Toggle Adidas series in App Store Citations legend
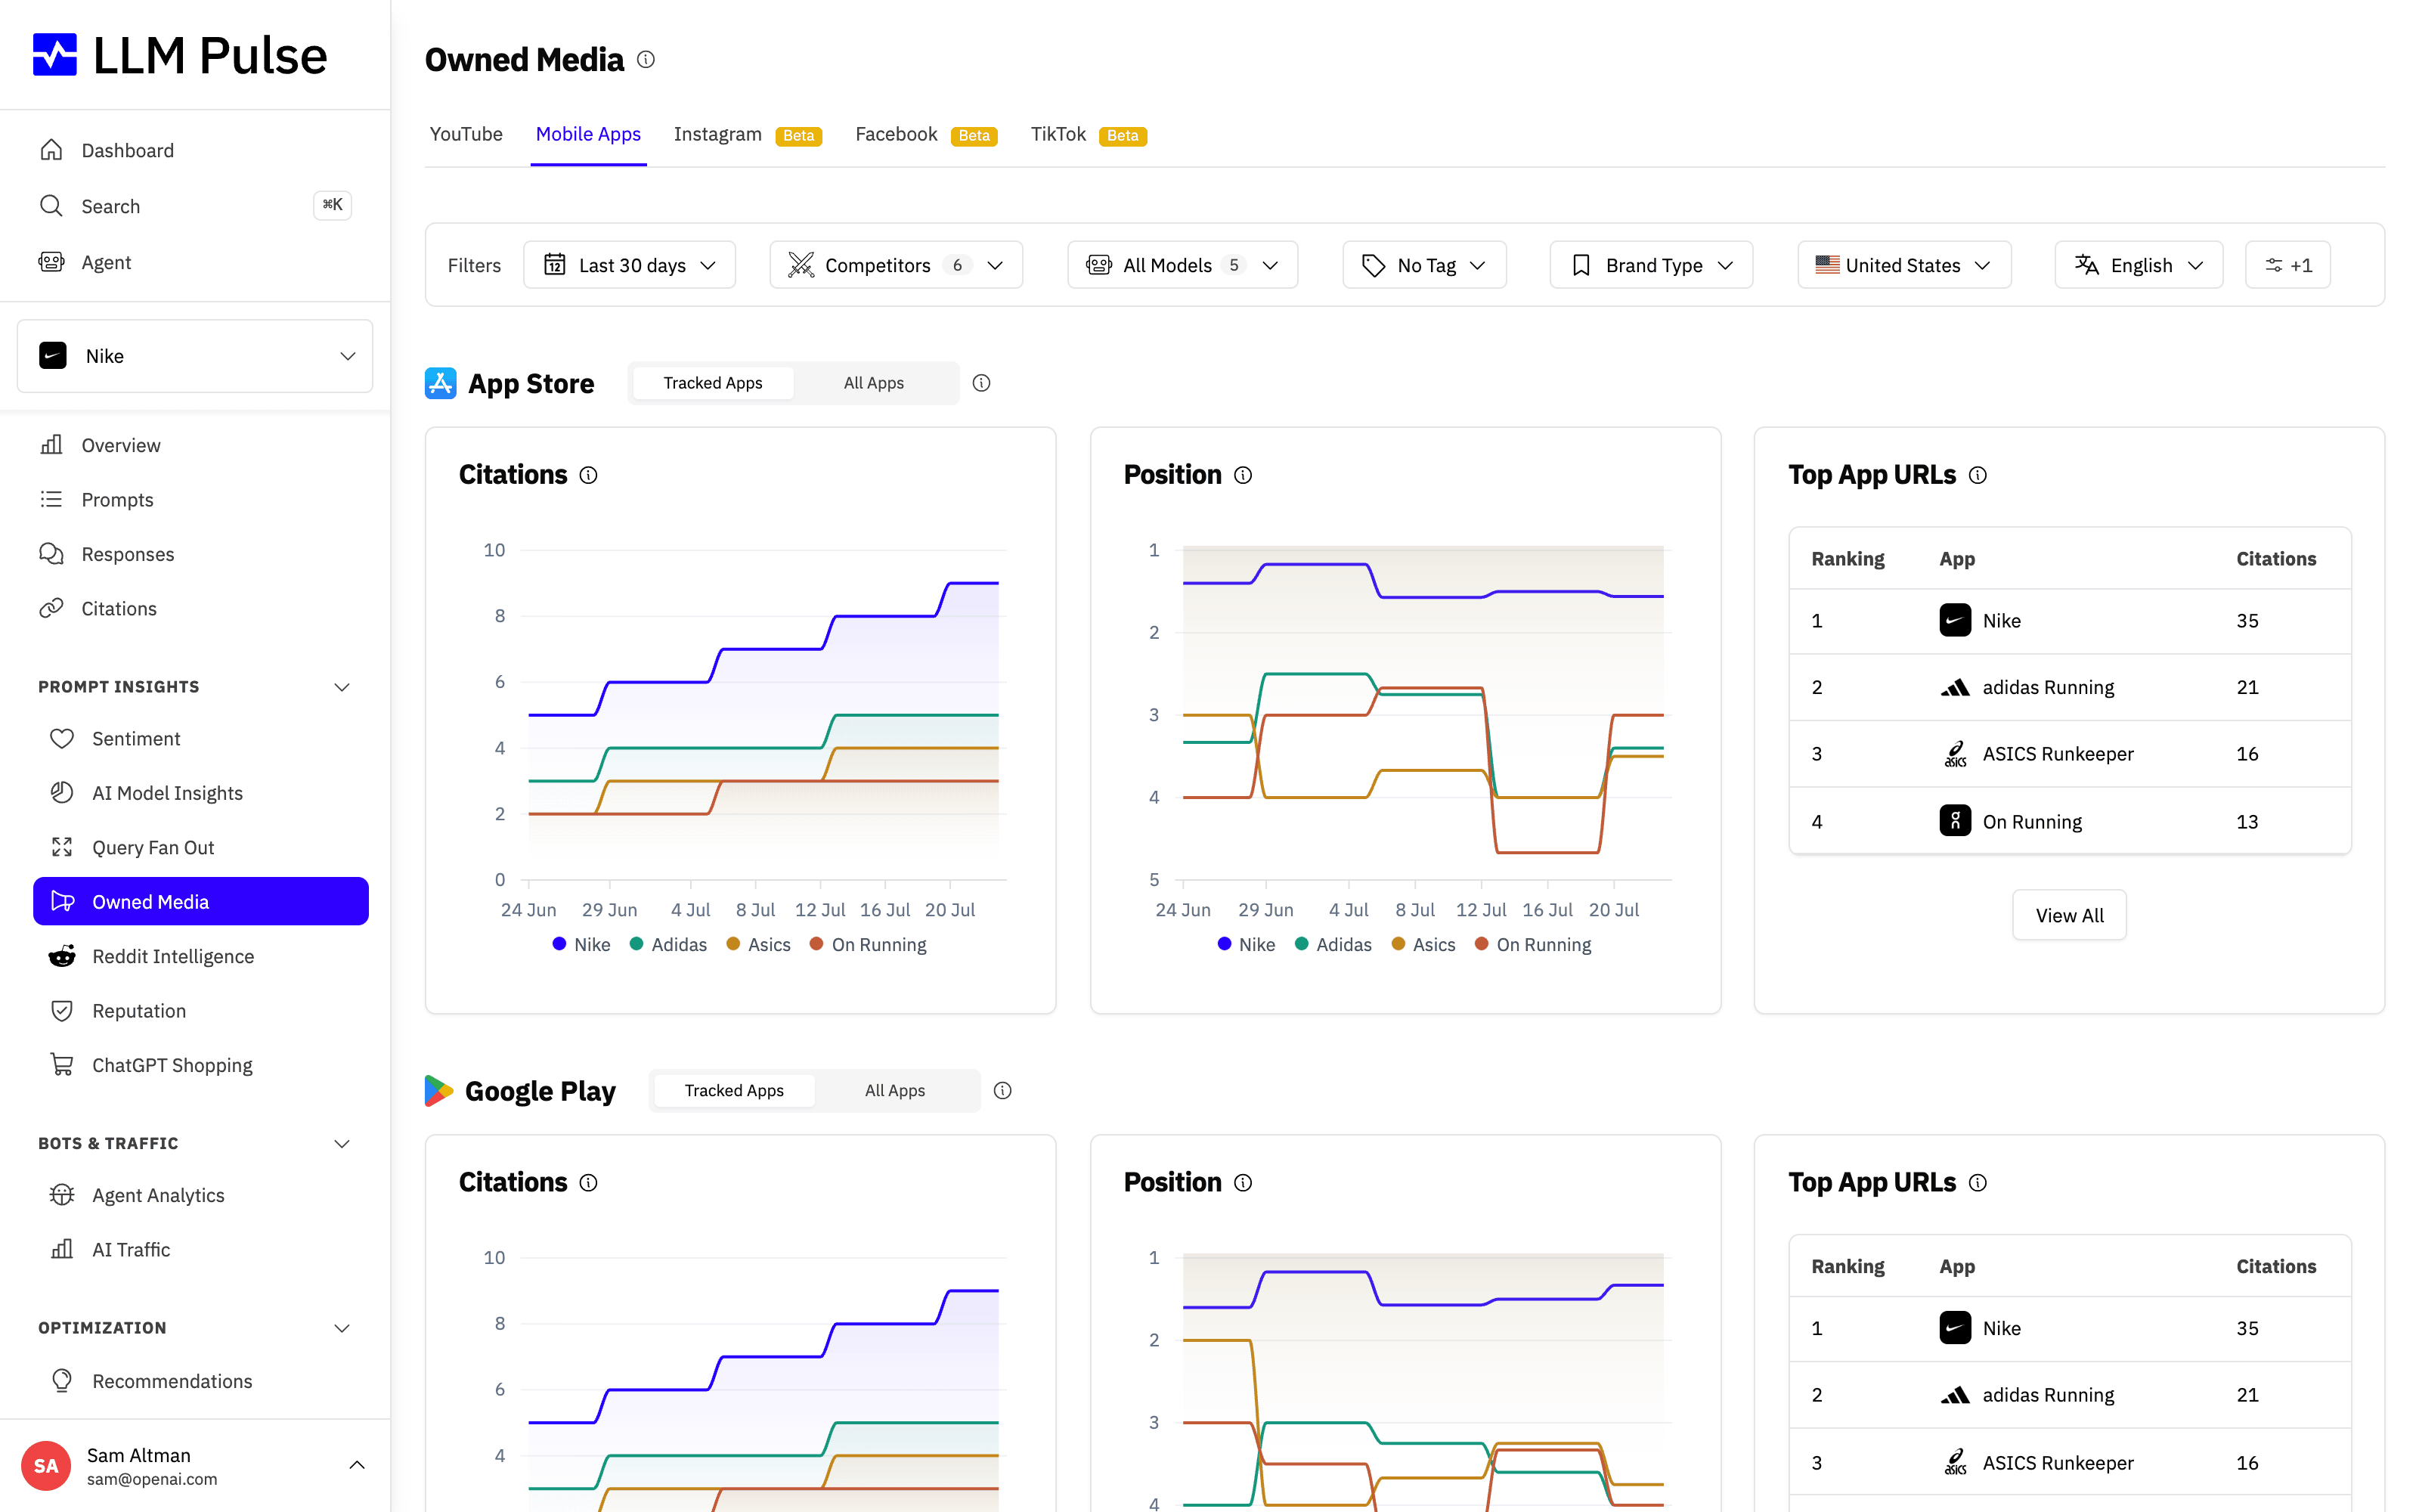 [667, 945]
